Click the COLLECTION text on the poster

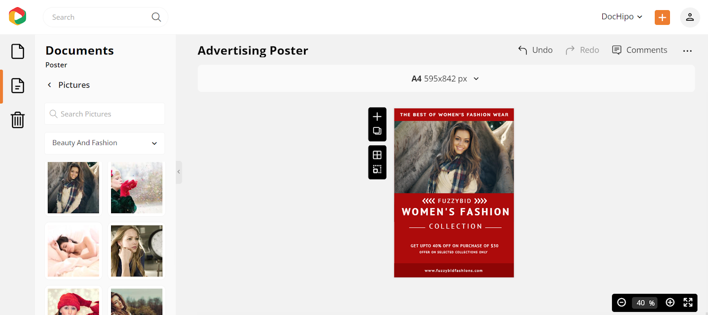coord(455,226)
